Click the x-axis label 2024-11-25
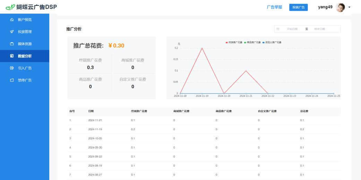Viewport: 361px width, 180px height. point(334,96)
